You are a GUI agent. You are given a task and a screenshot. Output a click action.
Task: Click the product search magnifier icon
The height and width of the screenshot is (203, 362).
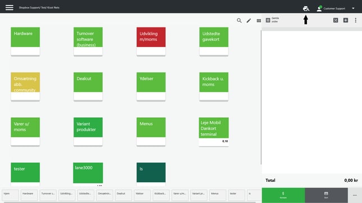239,21
